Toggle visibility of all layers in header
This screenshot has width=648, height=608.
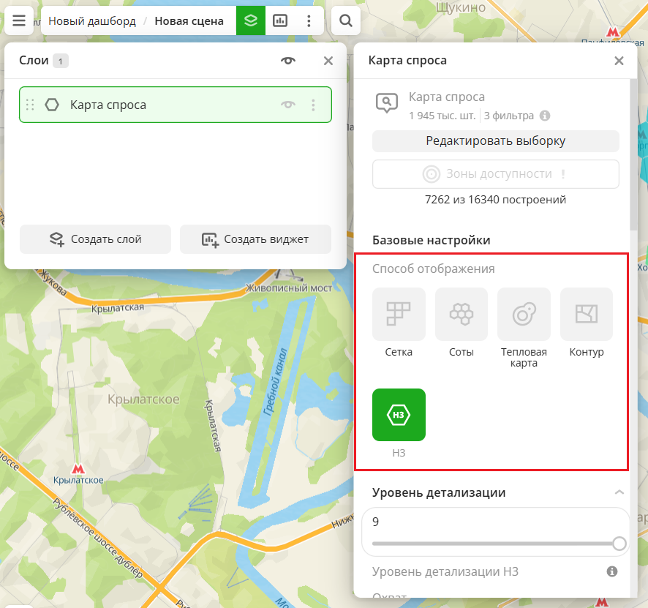tap(288, 61)
